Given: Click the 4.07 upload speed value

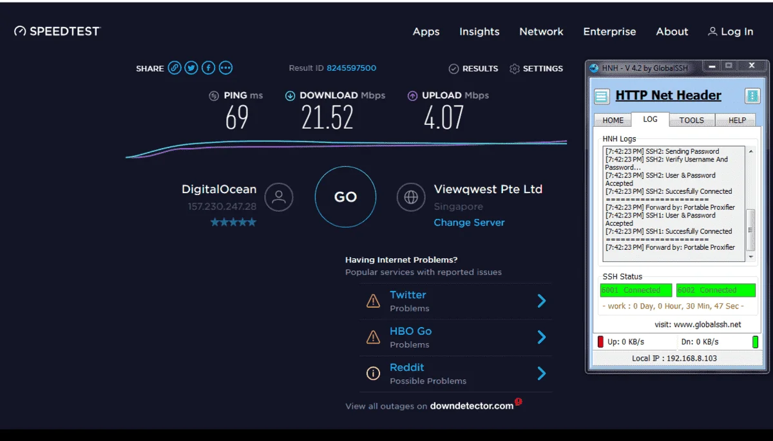Looking at the screenshot, I should (443, 118).
